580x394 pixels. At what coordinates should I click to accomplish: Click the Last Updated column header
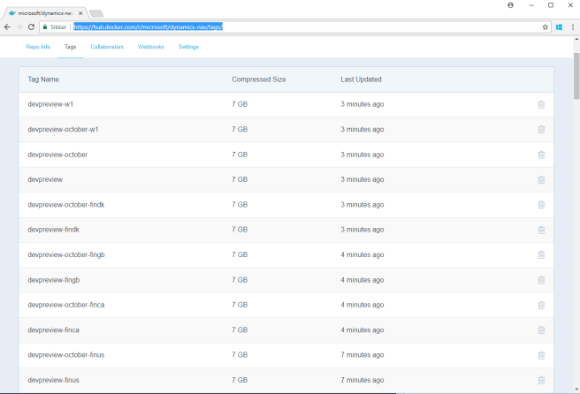(x=361, y=80)
